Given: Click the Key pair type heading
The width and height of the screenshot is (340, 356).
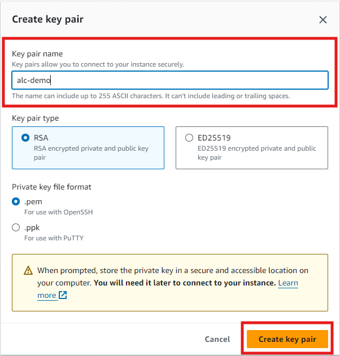Looking at the screenshot, I should click(35, 118).
